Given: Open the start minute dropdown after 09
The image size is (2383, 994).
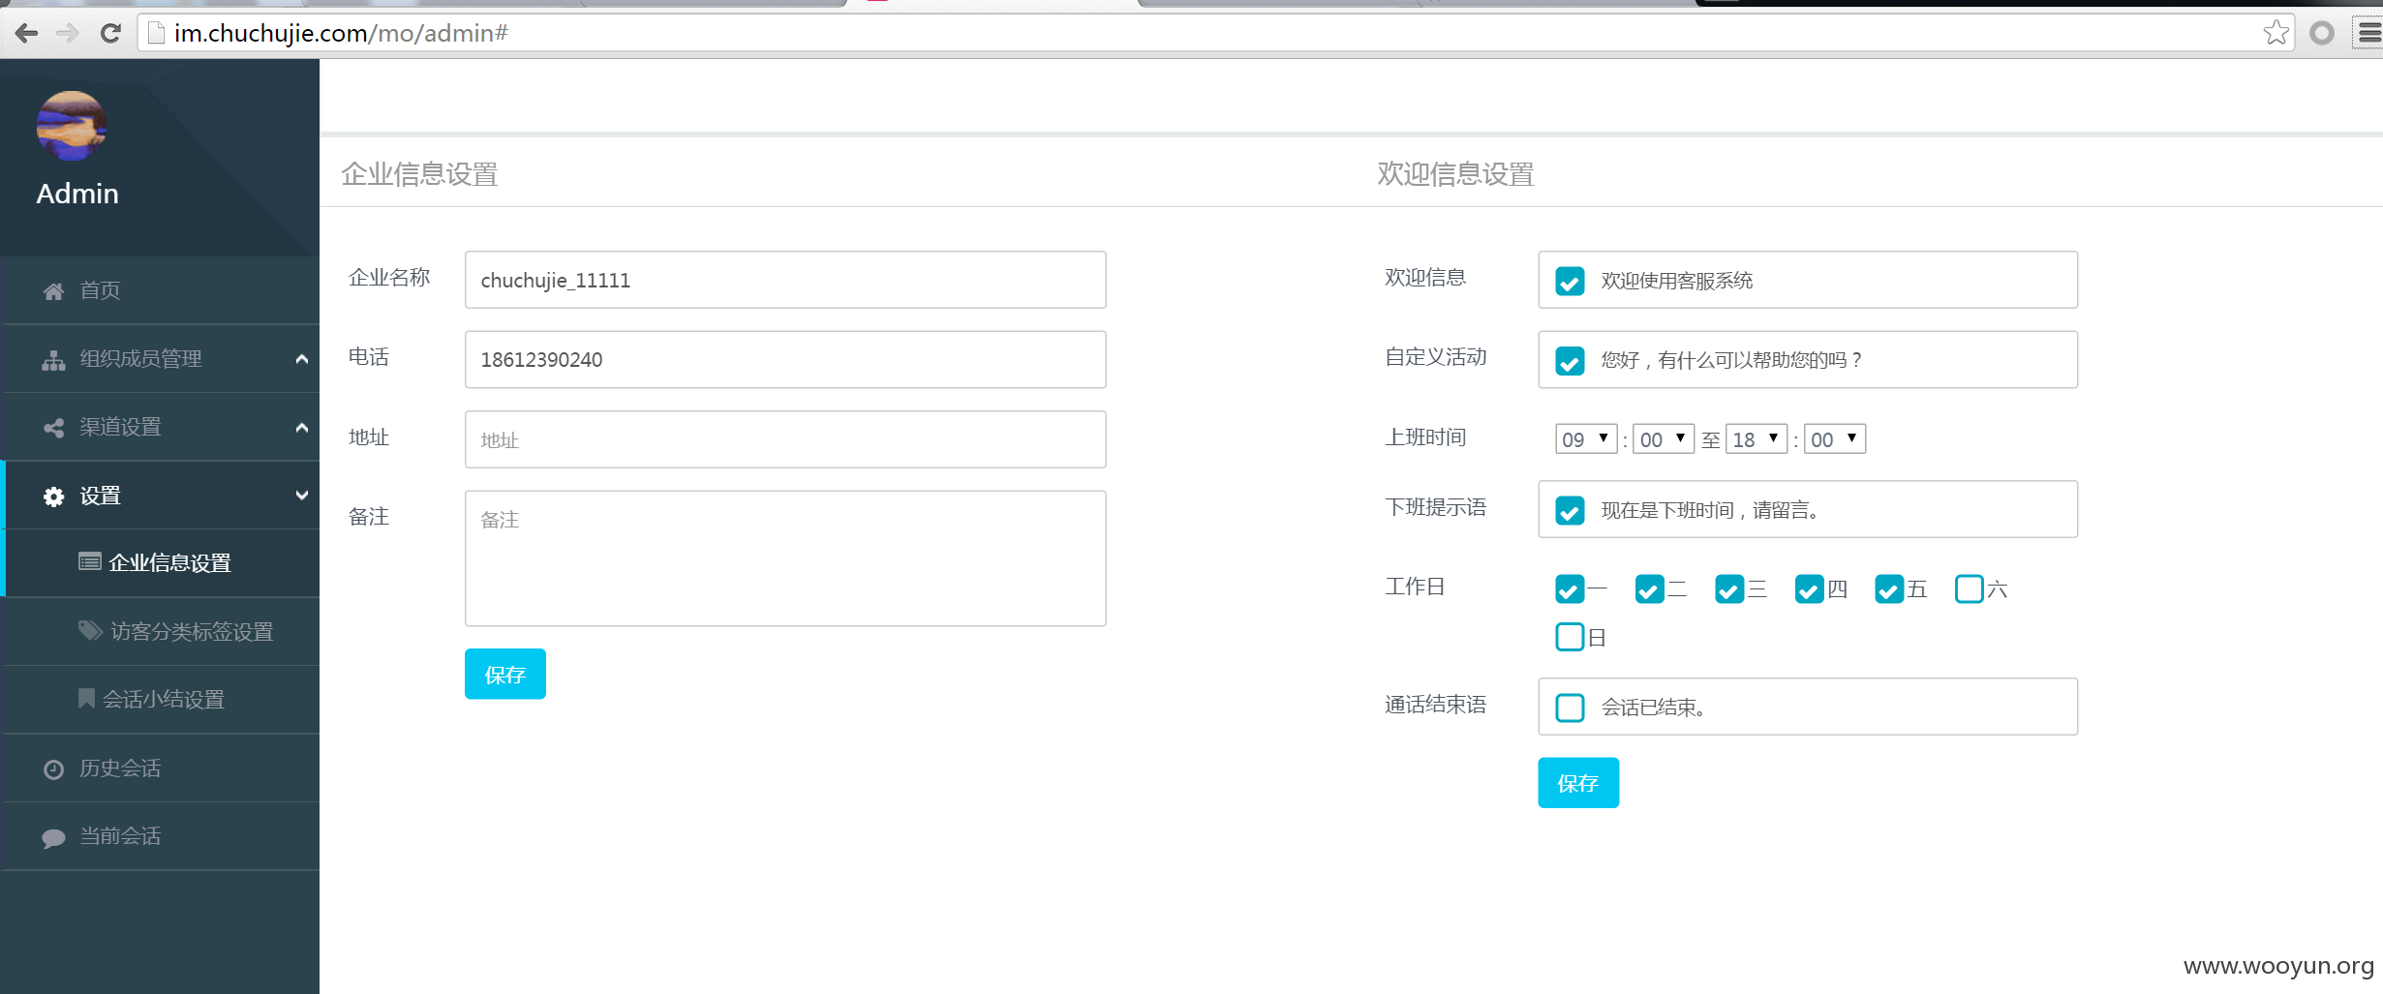Looking at the screenshot, I should (x=1664, y=439).
